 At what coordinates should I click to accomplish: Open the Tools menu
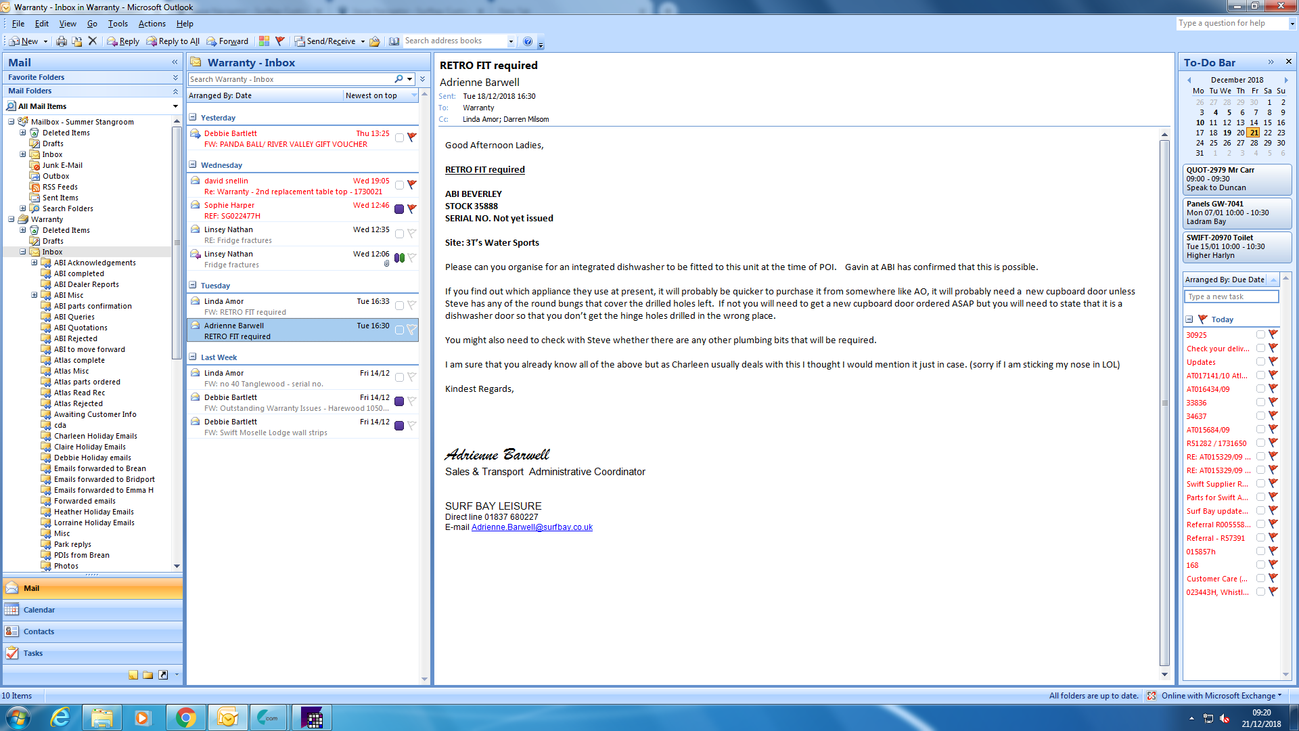pos(118,24)
